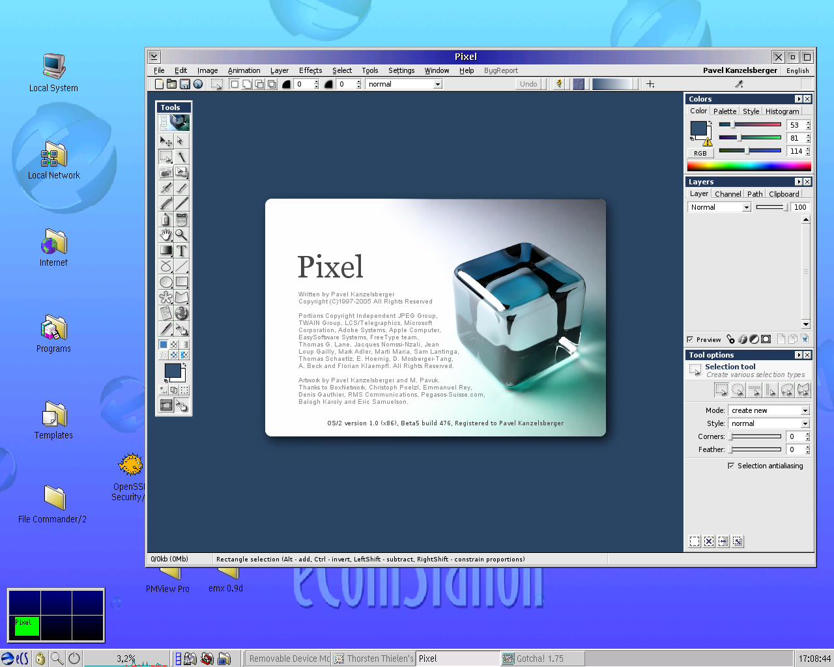Open the Effects menu
834x667 pixels.
pos(310,70)
